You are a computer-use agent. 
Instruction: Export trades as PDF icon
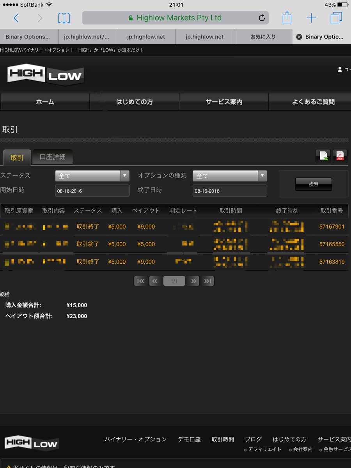340,156
